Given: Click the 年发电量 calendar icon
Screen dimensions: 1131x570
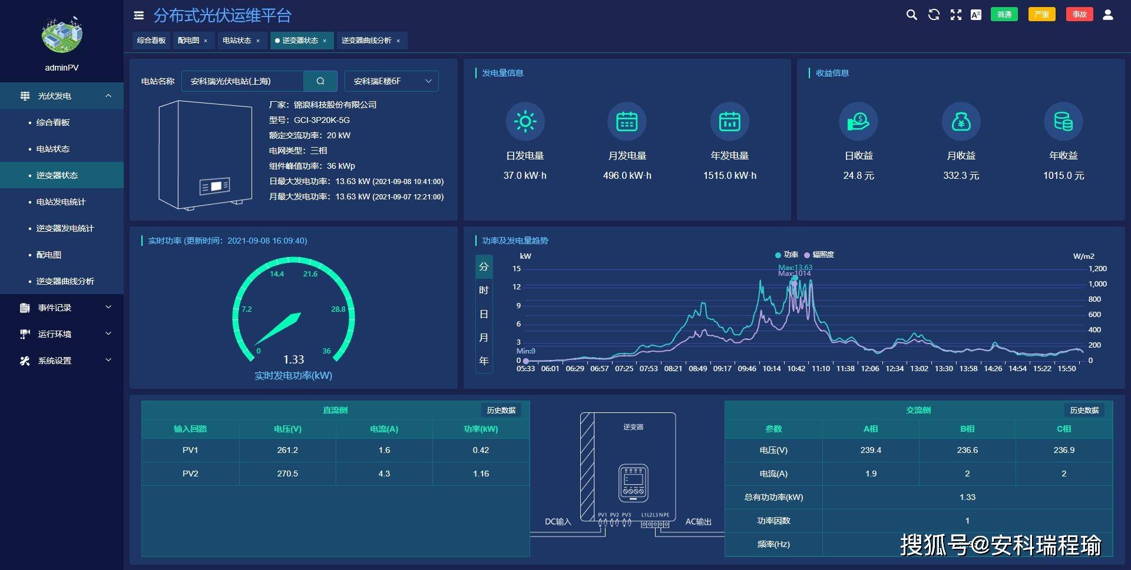Looking at the screenshot, I should click(x=729, y=122).
